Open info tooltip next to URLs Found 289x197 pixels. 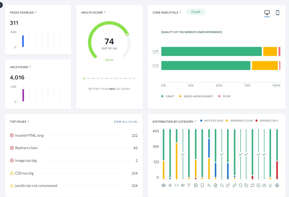pyautogui.click(x=30, y=66)
